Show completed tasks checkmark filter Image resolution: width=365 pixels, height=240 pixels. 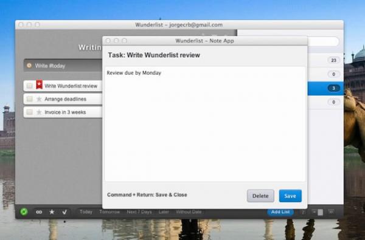pos(64,212)
